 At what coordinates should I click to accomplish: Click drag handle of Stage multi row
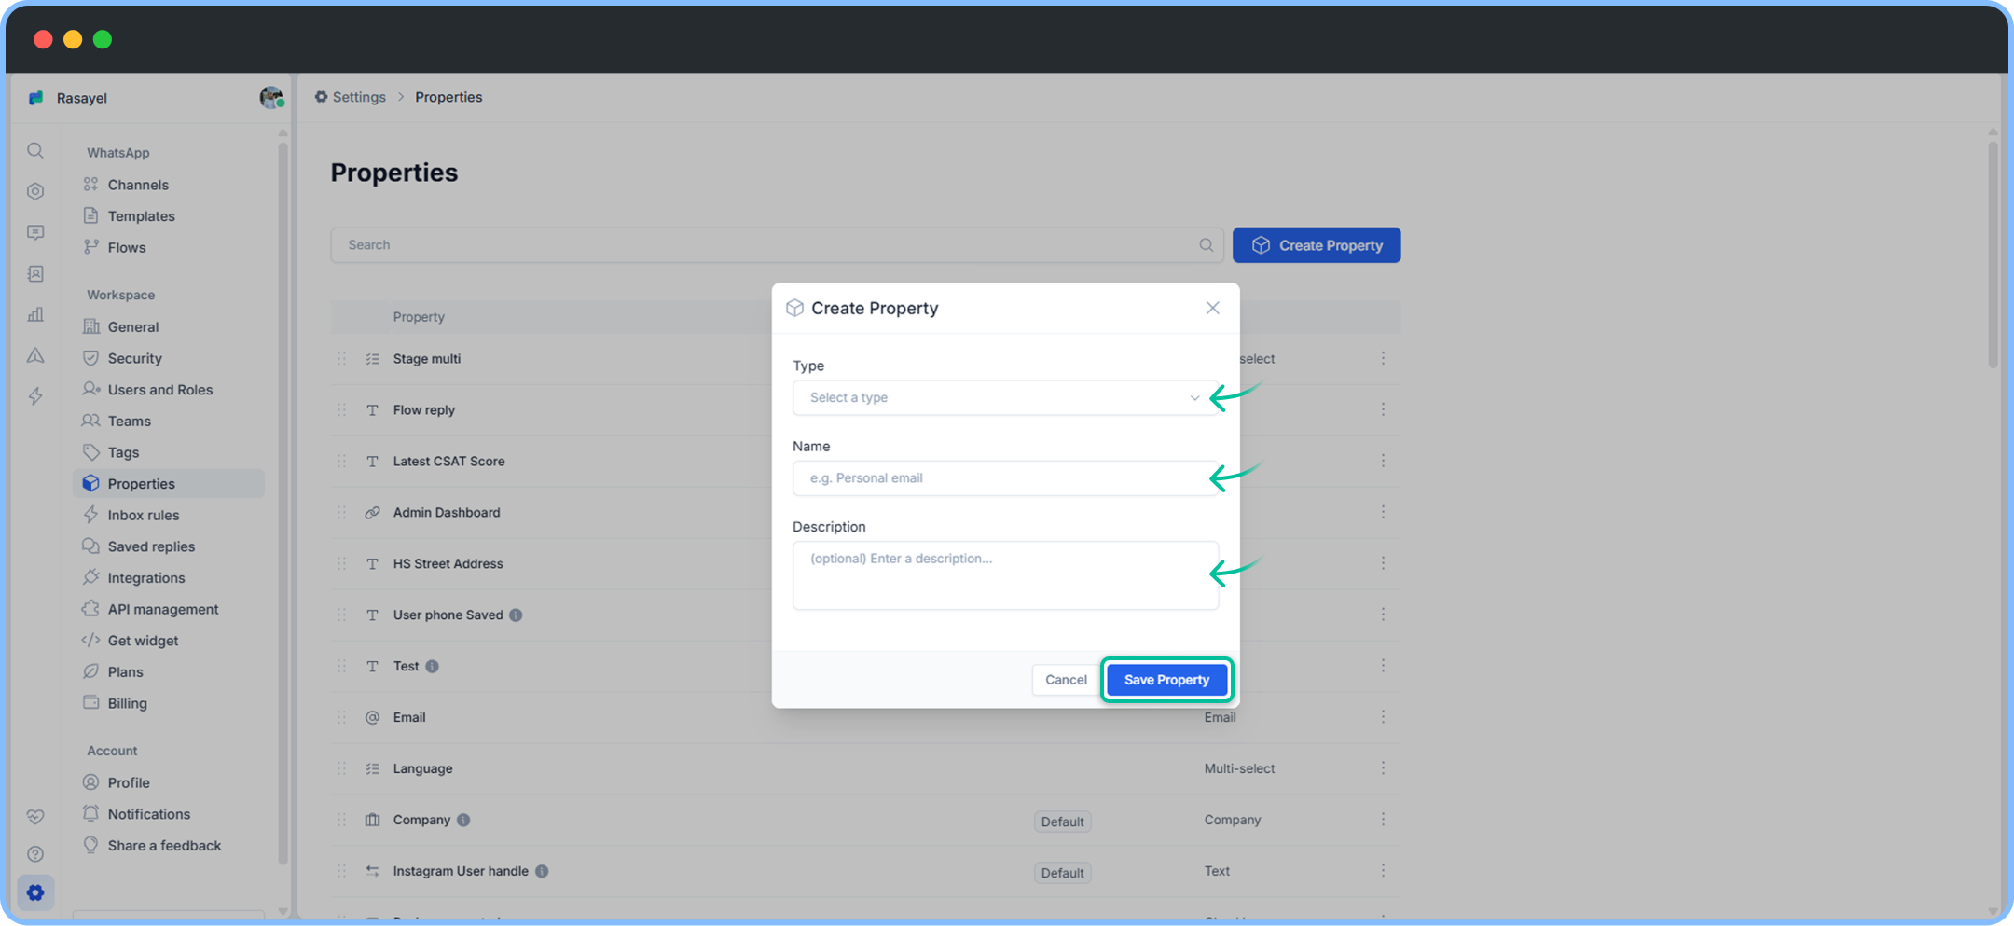(341, 358)
